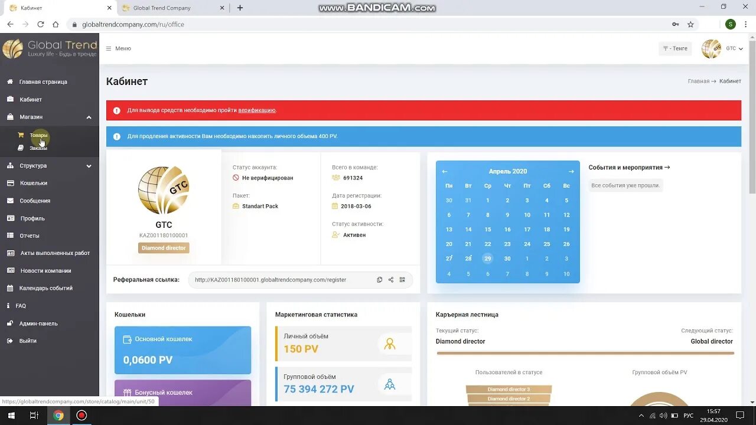756x425 pixels.
Task: Open Chrome profile avatar S
Action: coord(731,24)
